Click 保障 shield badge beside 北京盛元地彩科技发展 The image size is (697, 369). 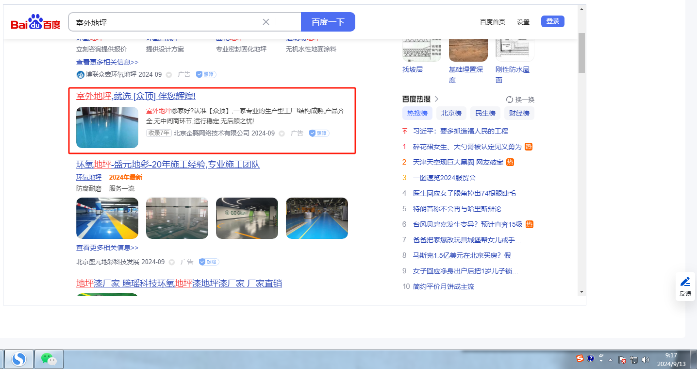point(209,262)
